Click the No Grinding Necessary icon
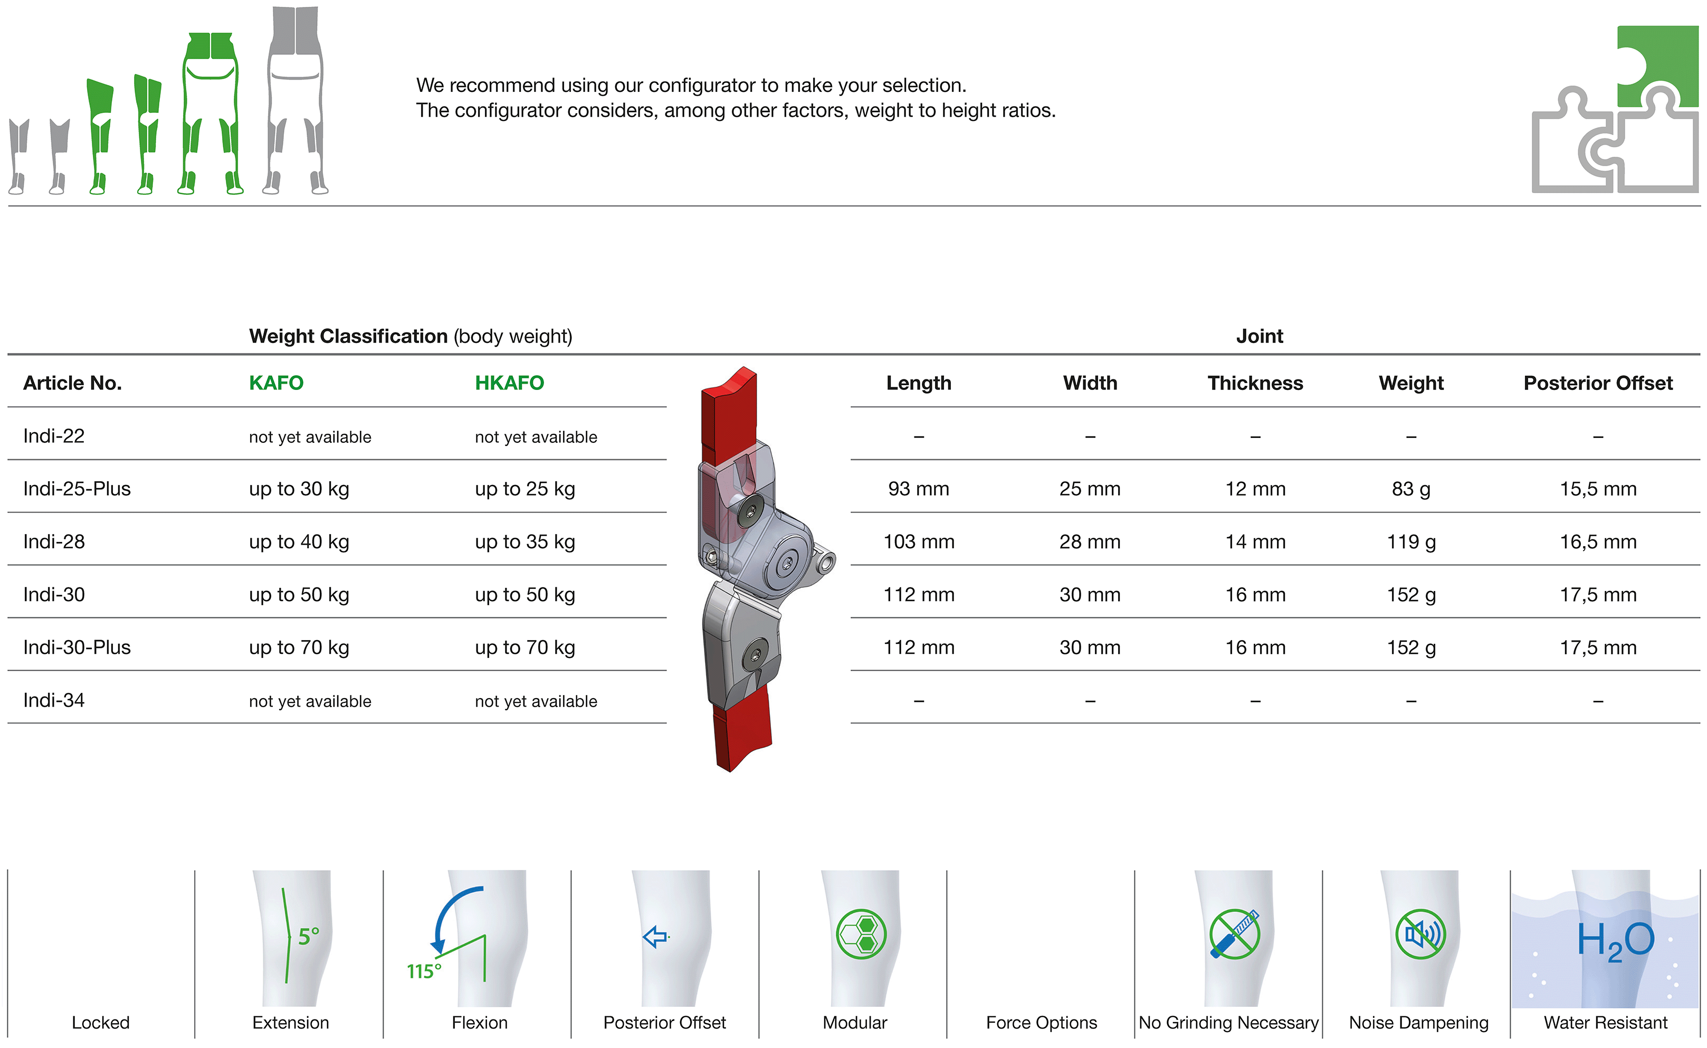Viewport: 1707px width, 1048px height. [x=1234, y=933]
